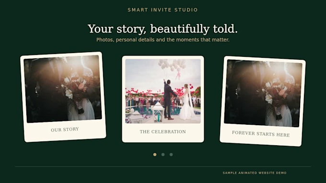Click the 'Your story, beautifully told.' headline
Screen dimensions: 326x183
[163, 29]
